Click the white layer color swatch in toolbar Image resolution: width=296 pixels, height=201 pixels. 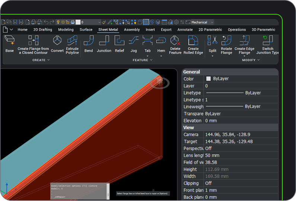78,22
